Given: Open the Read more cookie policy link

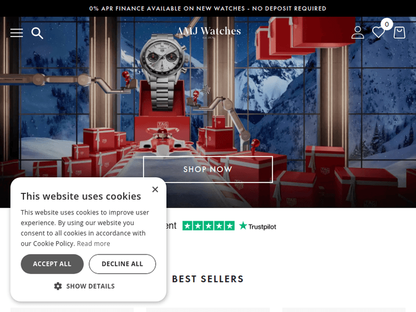Looking at the screenshot, I should pyautogui.click(x=93, y=244).
